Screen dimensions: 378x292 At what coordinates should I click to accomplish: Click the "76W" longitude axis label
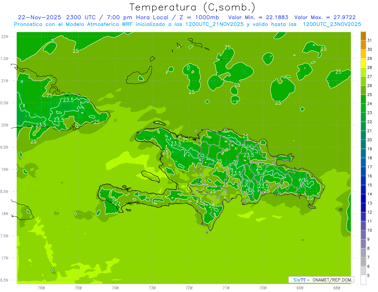click(41, 288)
